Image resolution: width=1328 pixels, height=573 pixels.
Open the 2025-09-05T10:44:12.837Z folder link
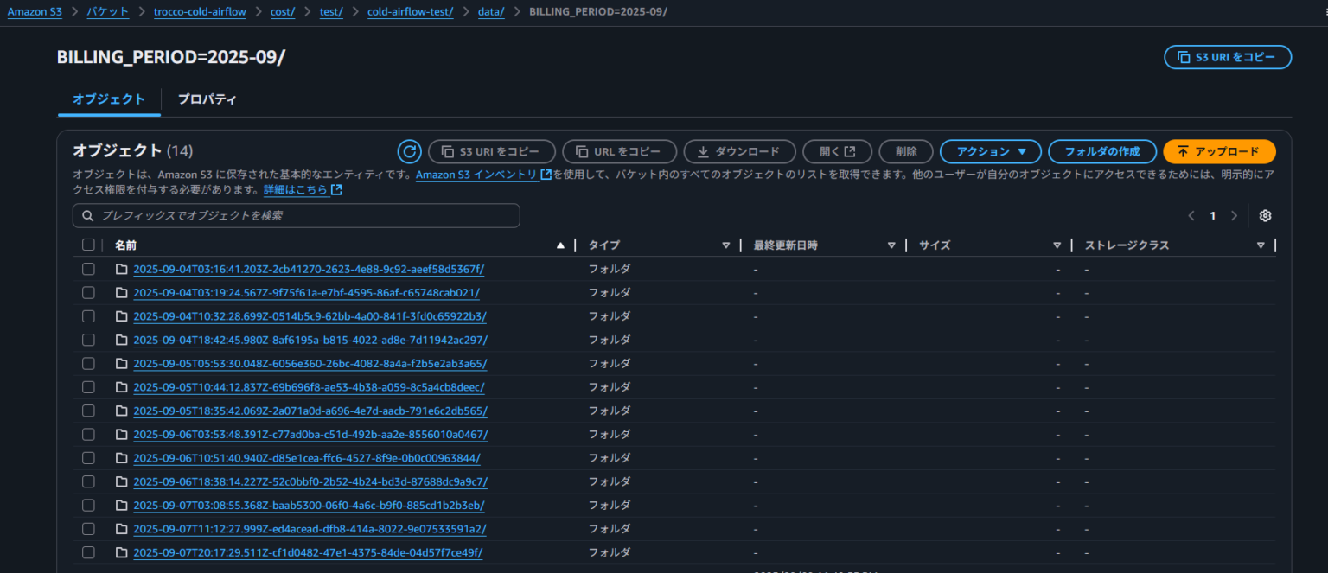pyautogui.click(x=309, y=387)
